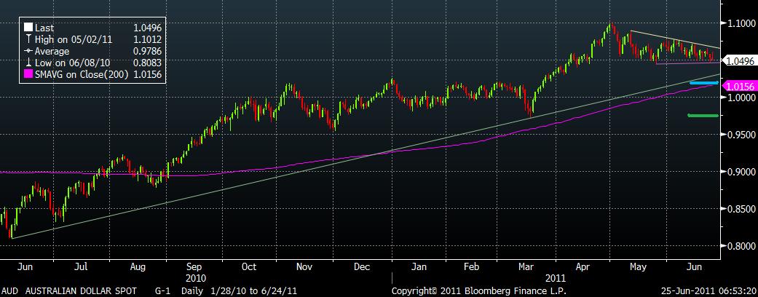
Task: Click the G-1 chart identifier label
Action: coord(162,290)
